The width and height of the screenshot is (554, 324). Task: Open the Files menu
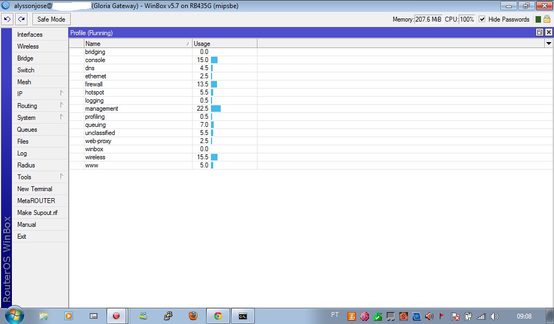tap(39, 141)
